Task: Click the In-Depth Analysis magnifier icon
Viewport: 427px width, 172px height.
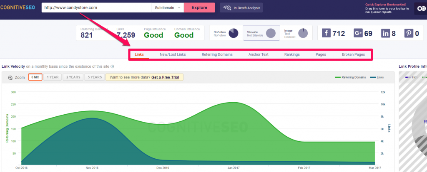Action: coord(227,7)
